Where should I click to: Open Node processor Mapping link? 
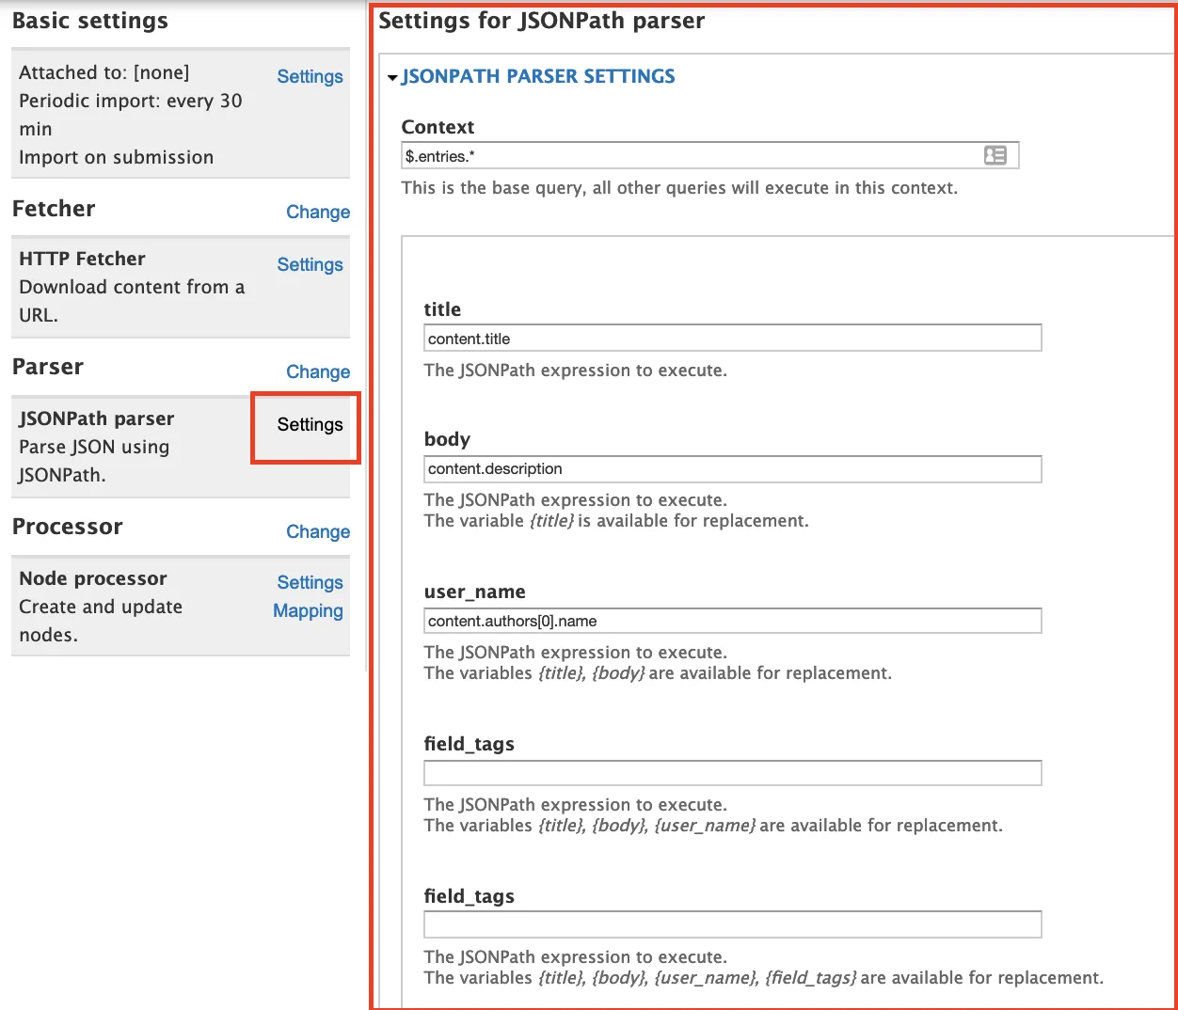(x=308, y=610)
